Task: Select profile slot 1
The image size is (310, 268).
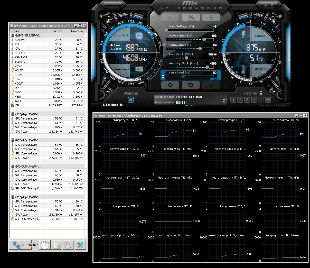Action: [x=233, y=100]
